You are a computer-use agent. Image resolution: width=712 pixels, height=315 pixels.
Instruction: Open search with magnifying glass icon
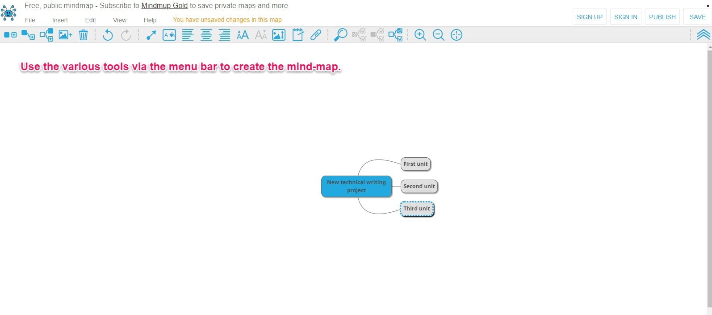pos(341,35)
